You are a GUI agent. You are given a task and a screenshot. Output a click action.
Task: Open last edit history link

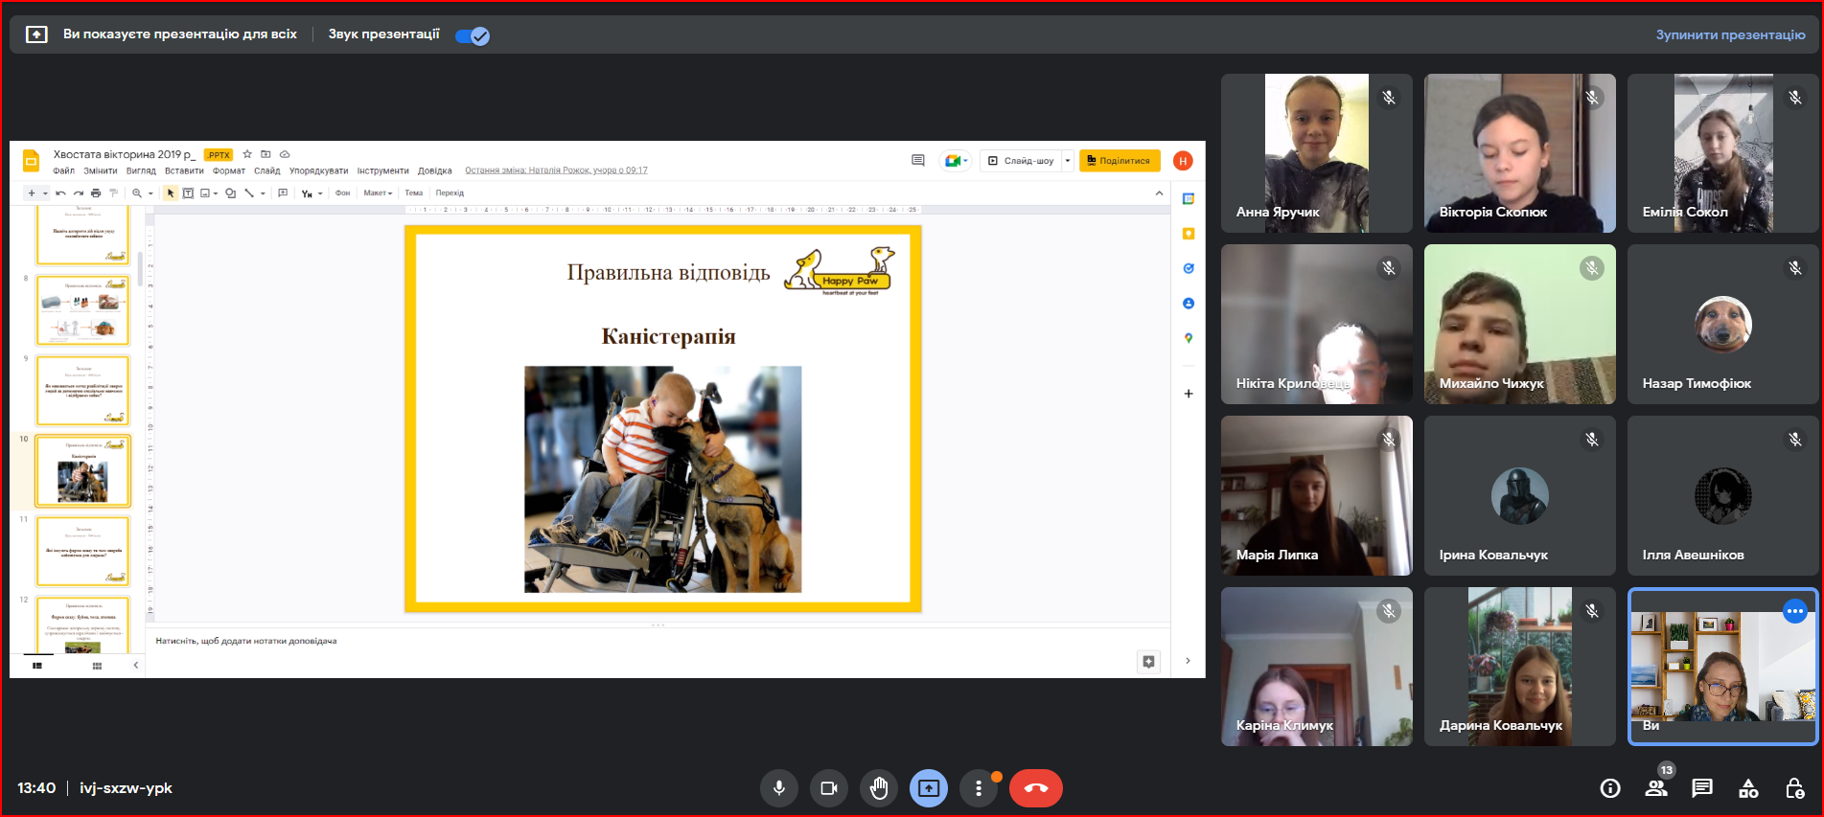pyautogui.click(x=556, y=170)
